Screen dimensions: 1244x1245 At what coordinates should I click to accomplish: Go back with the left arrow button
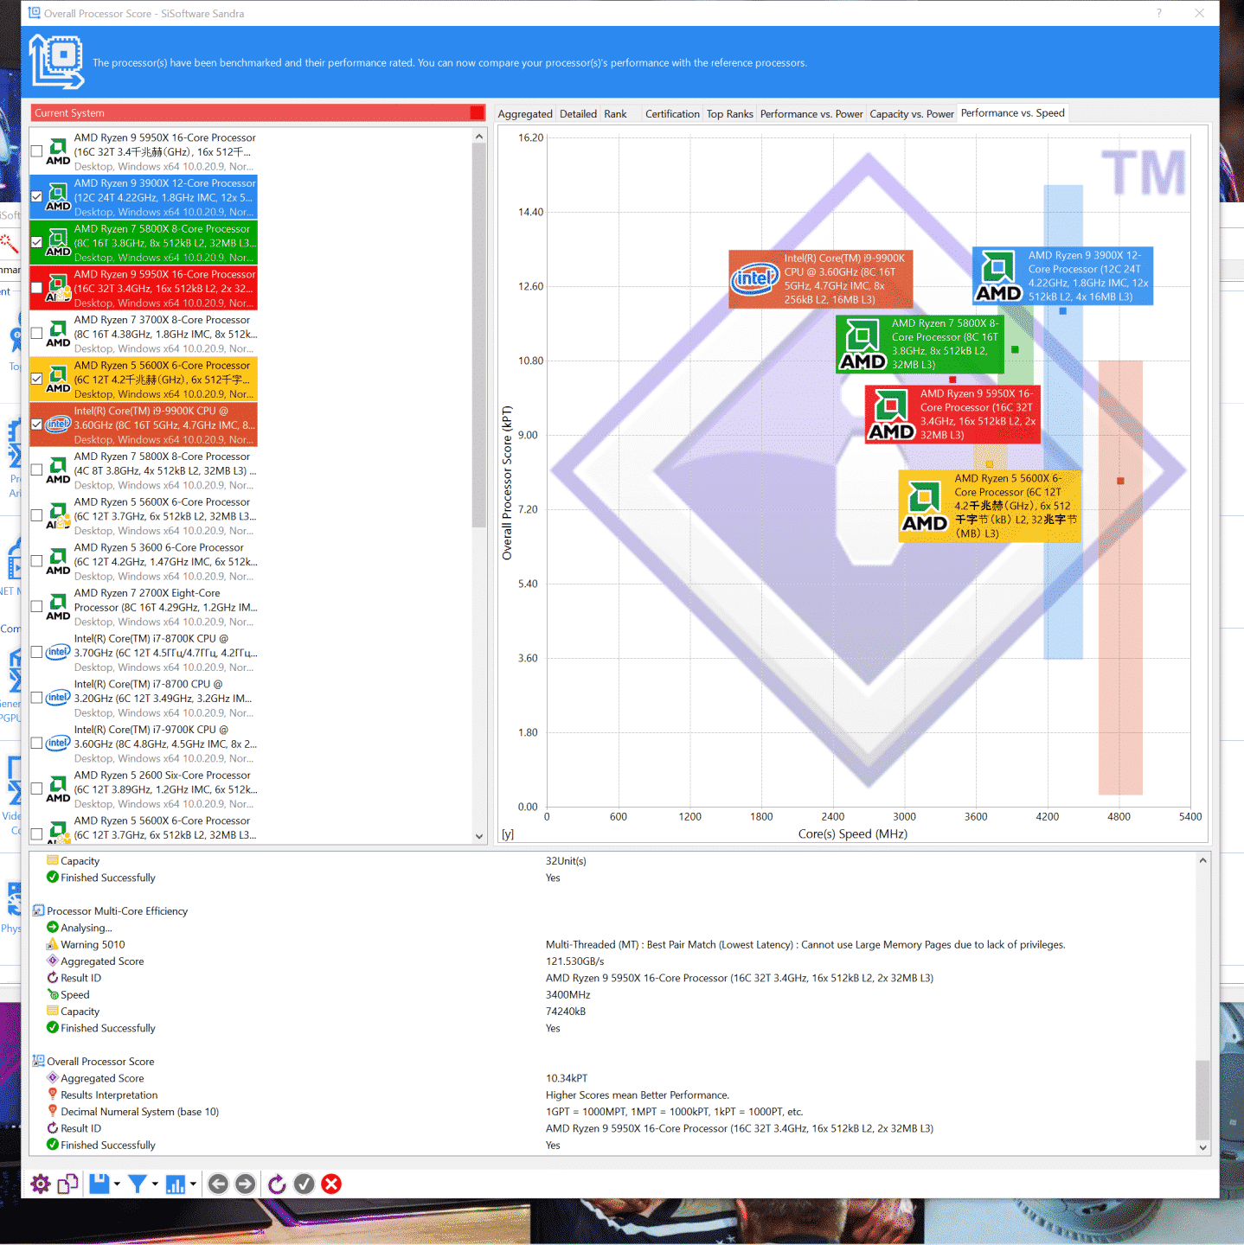tap(218, 1184)
